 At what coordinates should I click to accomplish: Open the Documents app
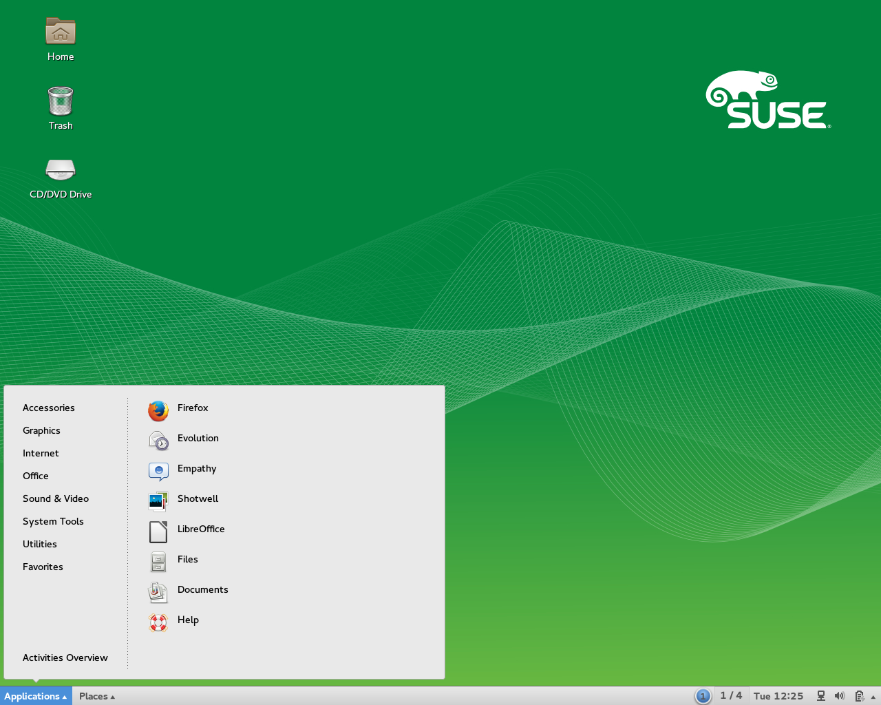[x=202, y=589]
